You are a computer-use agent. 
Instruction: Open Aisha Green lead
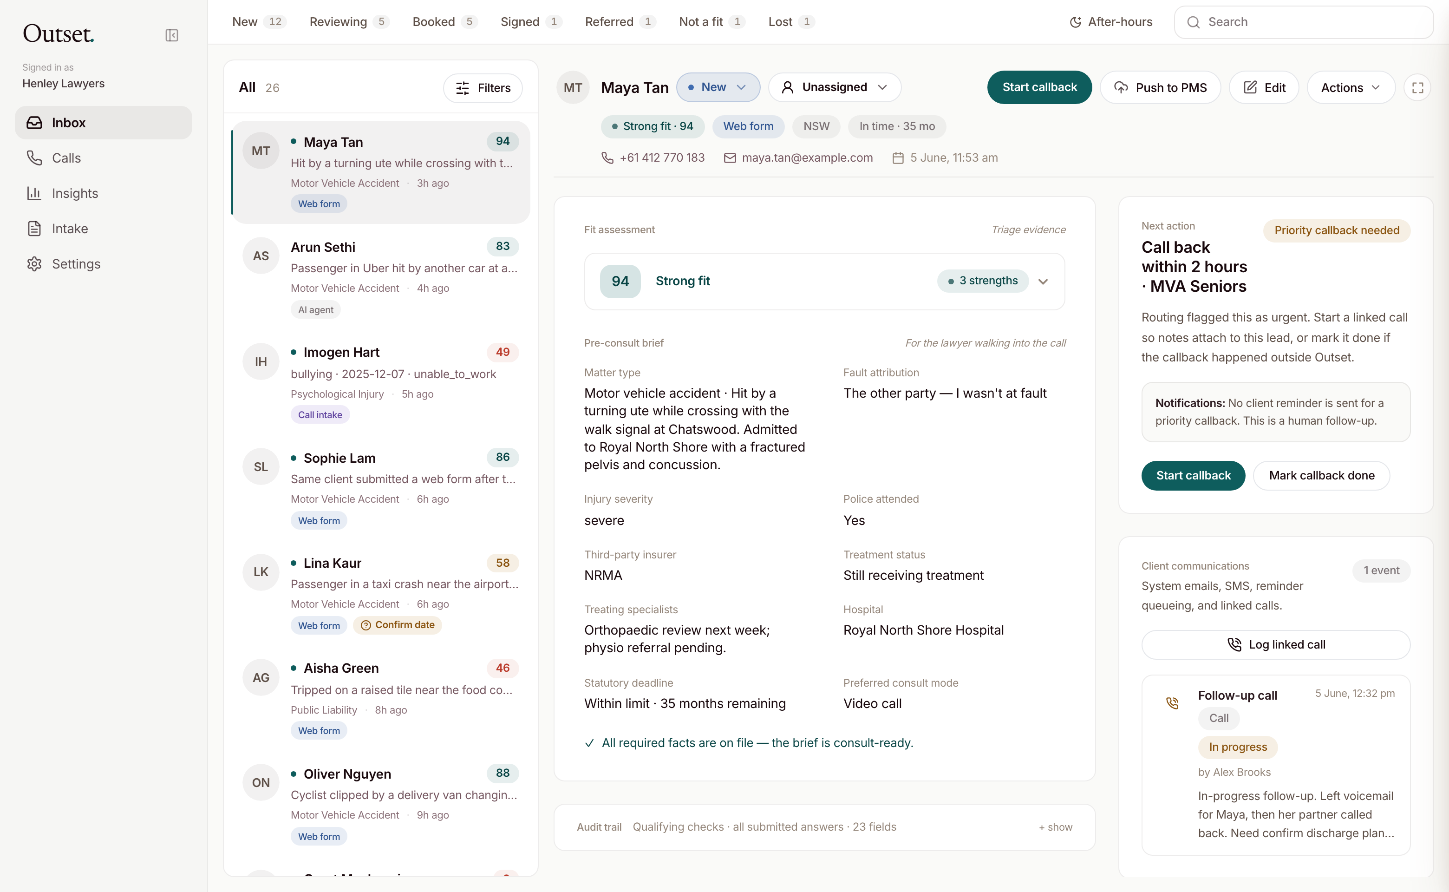380,698
